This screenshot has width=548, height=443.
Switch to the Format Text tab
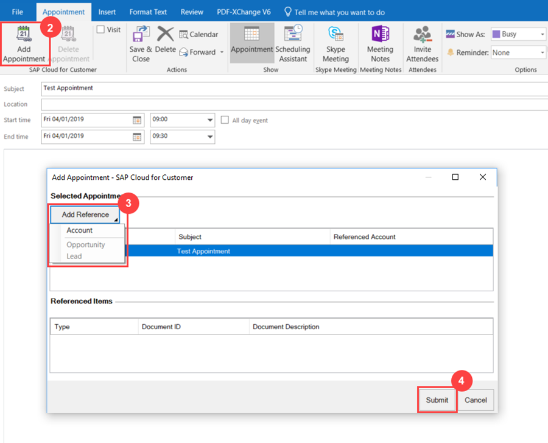tap(148, 12)
